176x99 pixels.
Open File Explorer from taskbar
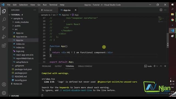coord(172,14)
